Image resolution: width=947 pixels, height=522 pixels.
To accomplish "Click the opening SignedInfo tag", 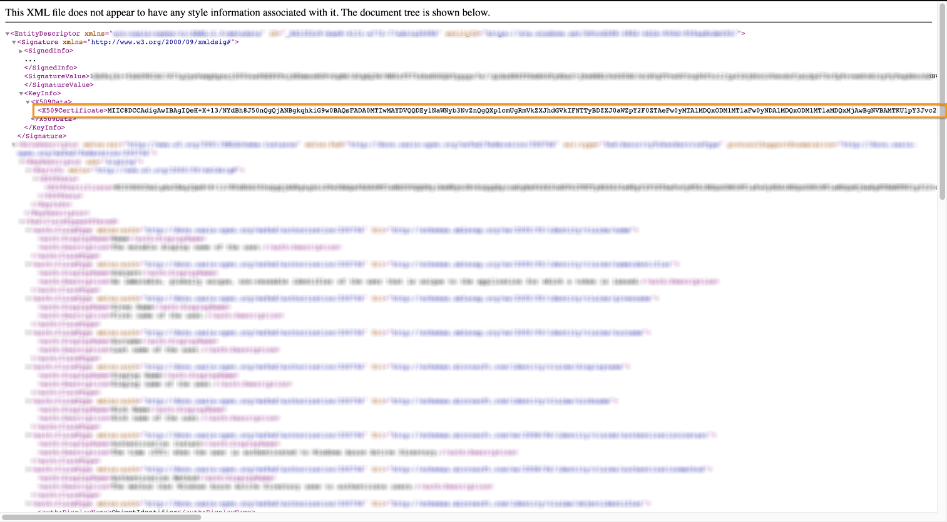I will [x=49, y=51].
